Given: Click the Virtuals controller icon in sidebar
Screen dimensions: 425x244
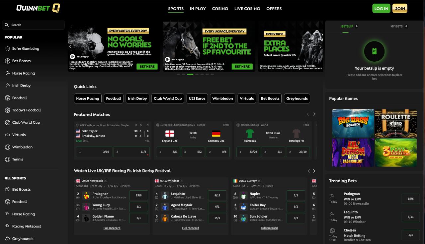Looking at the screenshot, I should (x=8, y=135).
